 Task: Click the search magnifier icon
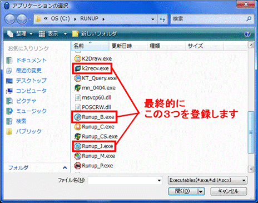coord(249,19)
